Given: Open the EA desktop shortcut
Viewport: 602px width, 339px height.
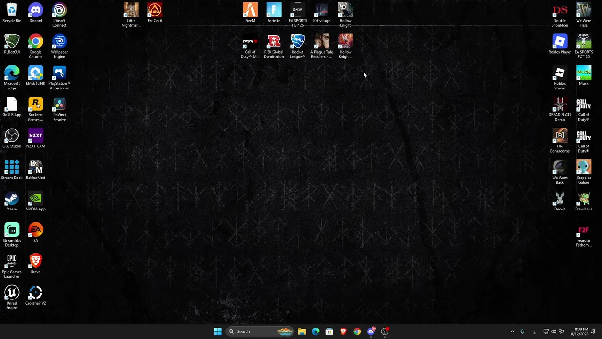Looking at the screenshot, I should click(36, 233).
